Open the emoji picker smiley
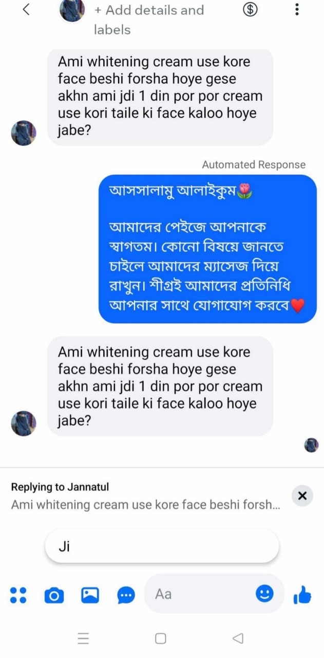 [264, 594]
